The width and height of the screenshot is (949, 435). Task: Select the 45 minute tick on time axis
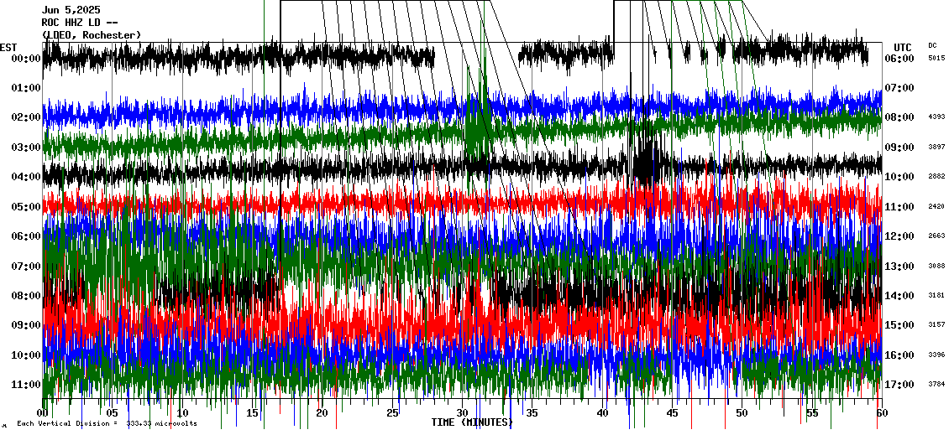coord(672,413)
